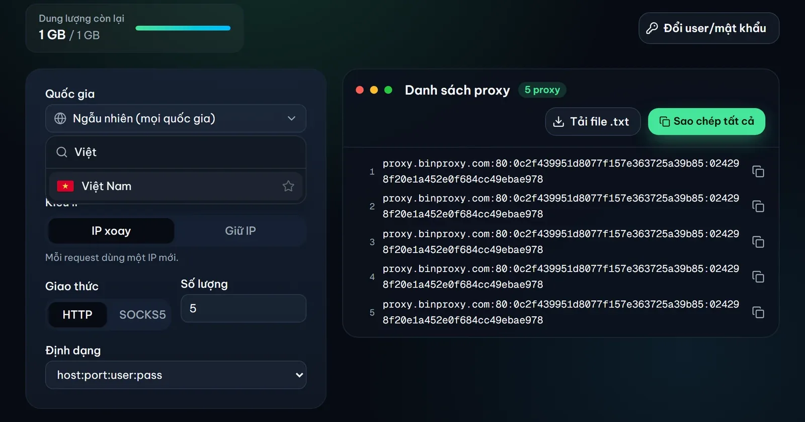The height and width of the screenshot is (422, 805).
Task: Copy proxy number 5 with its copy icon
Action: click(x=758, y=312)
